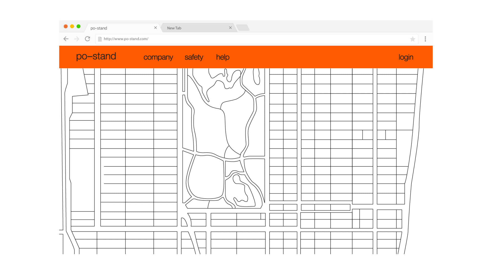The height and width of the screenshot is (276, 492).
Task: Click the browser back arrow
Action: coord(66,39)
